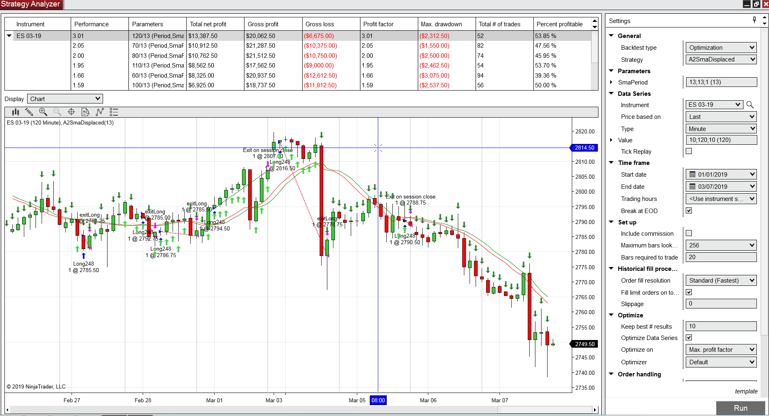
Task: Collapse the Parameters section
Action: [x=611, y=71]
